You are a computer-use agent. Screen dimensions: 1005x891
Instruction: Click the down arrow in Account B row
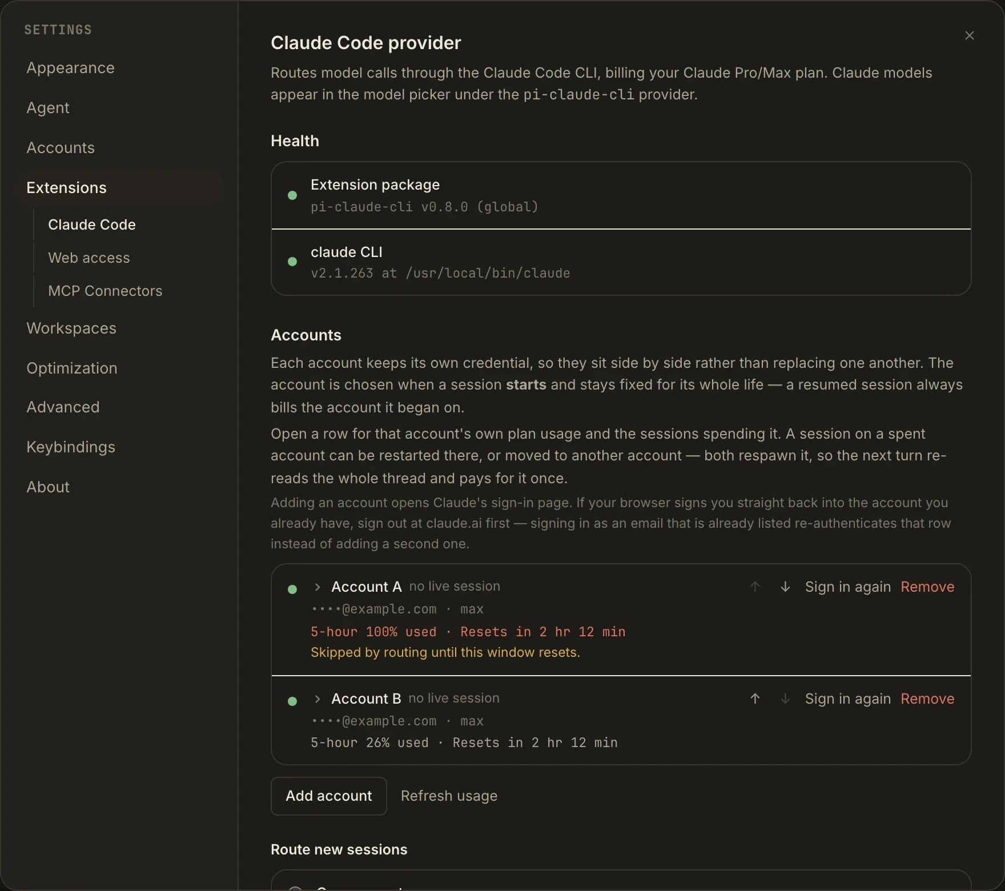(x=785, y=699)
